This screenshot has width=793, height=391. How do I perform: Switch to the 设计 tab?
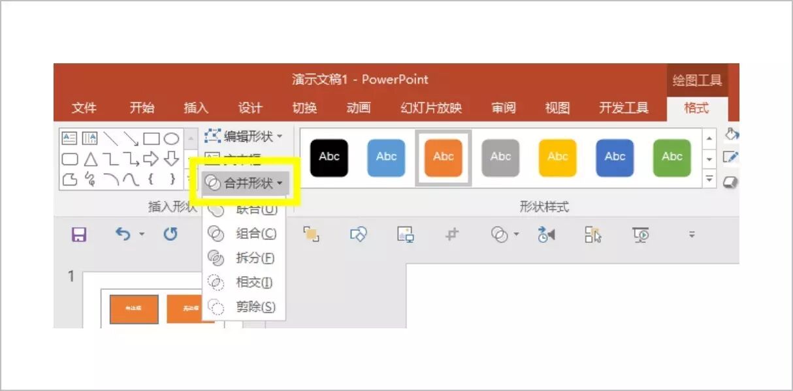[x=250, y=108]
